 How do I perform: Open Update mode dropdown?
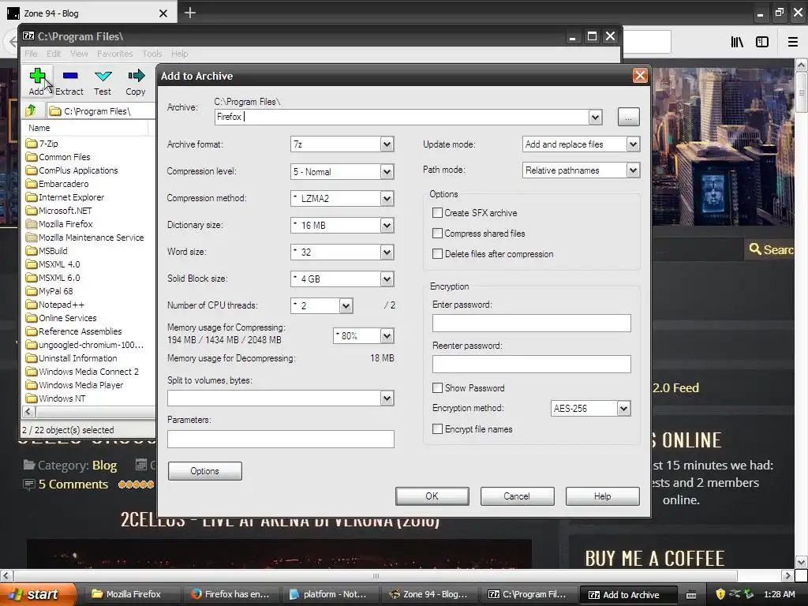coord(634,144)
